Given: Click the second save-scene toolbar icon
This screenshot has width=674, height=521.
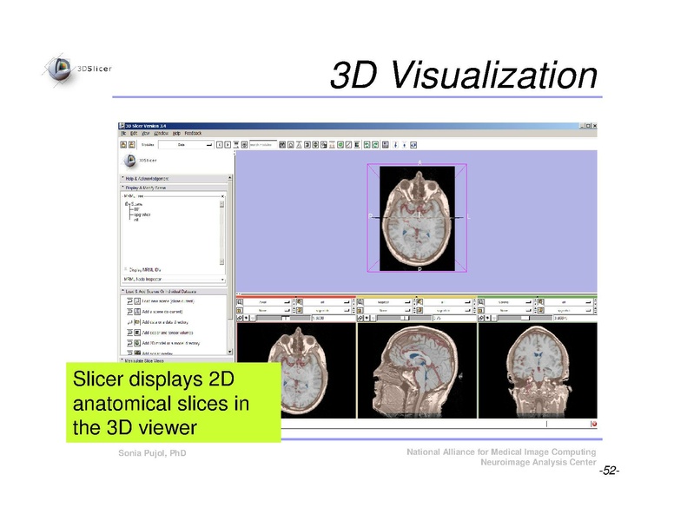Looking at the screenshot, I should pyautogui.click(x=131, y=145).
